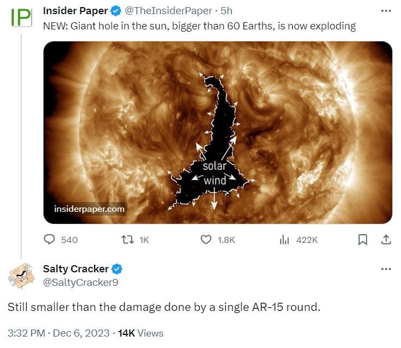Screen dimensions: 401x348
Task: Open the three-dot menu on Salty Cracker reply
Action: coord(386,269)
